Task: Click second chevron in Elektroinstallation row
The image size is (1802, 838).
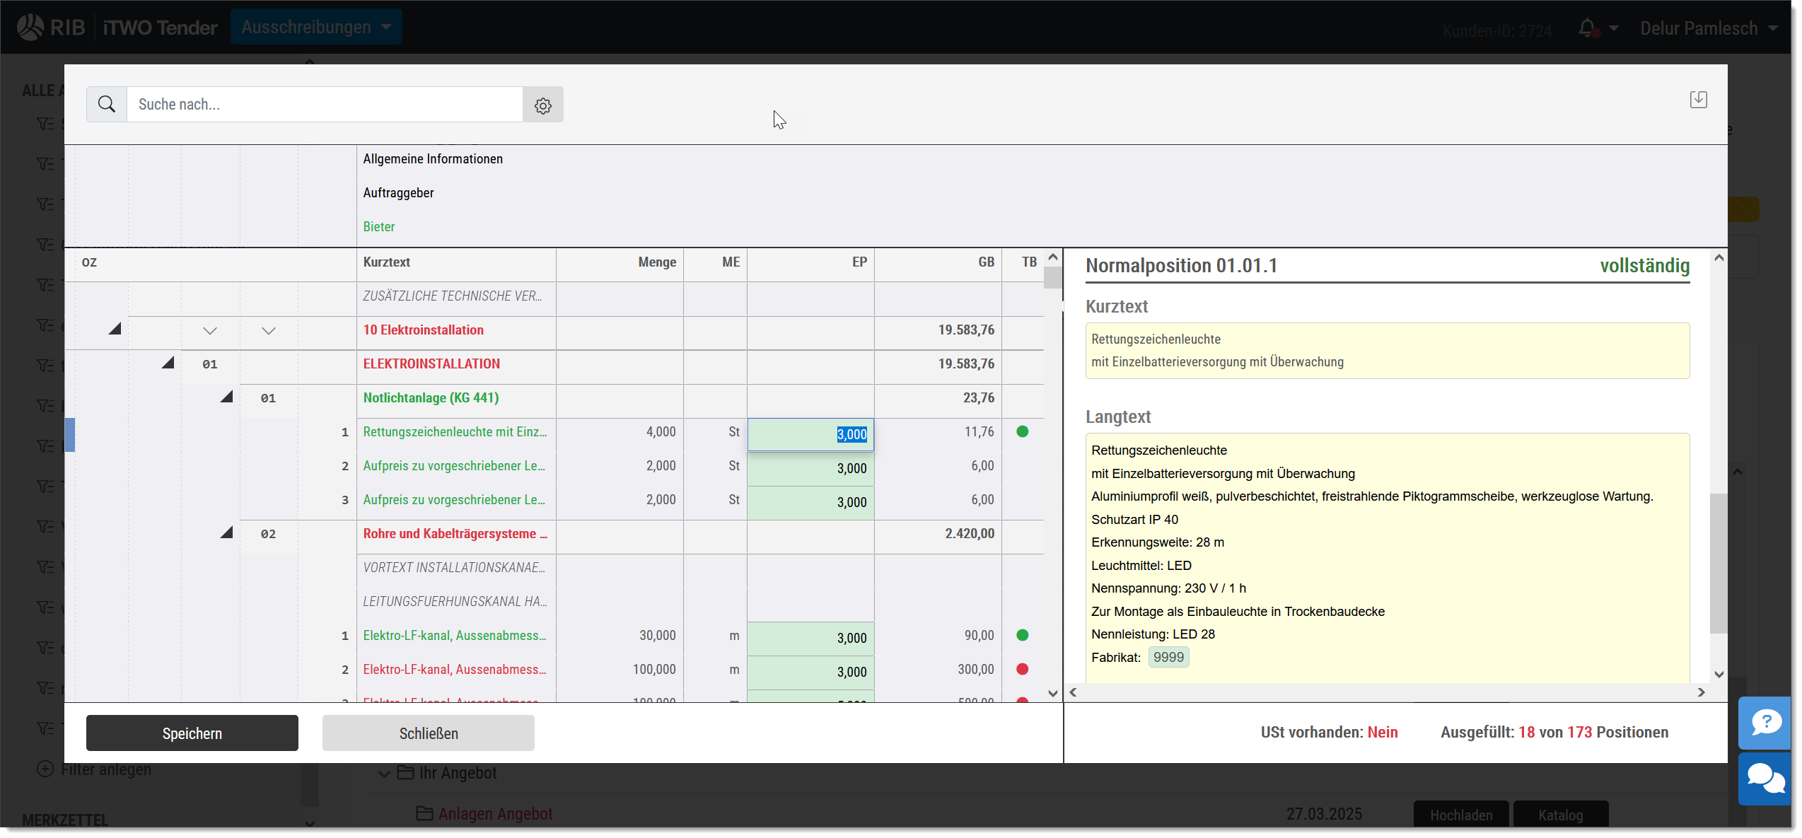Action: click(269, 331)
